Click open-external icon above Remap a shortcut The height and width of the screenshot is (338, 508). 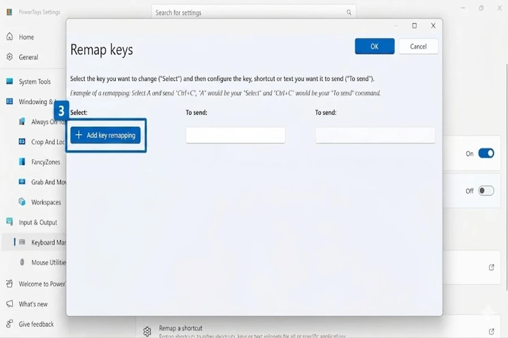tap(492, 267)
